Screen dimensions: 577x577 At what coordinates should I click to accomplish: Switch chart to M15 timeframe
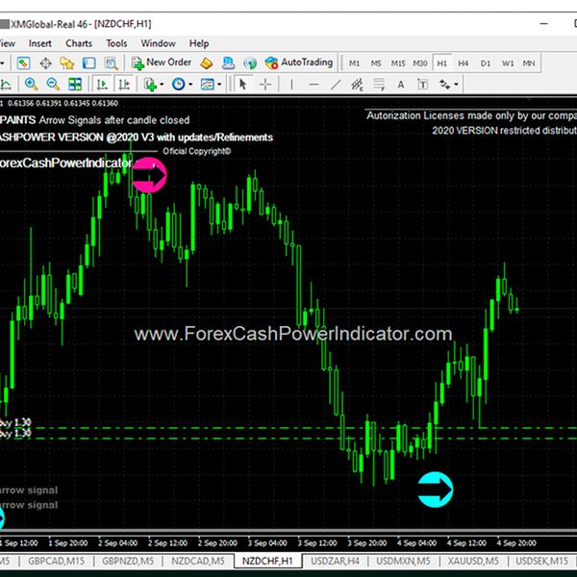[x=398, y=63]
